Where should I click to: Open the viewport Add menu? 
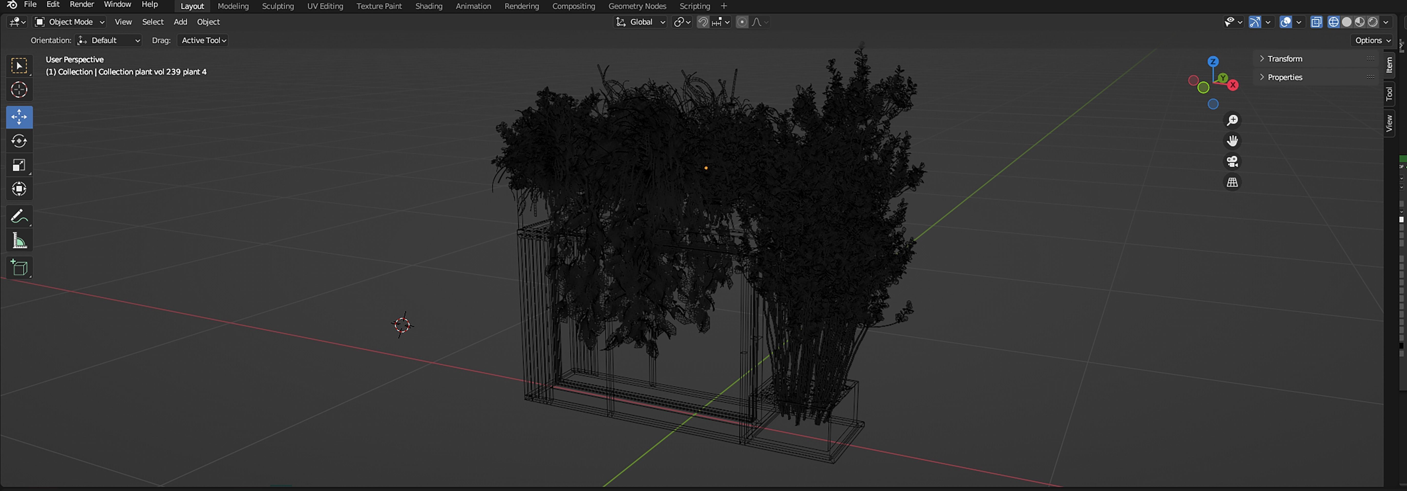(180, 22)
